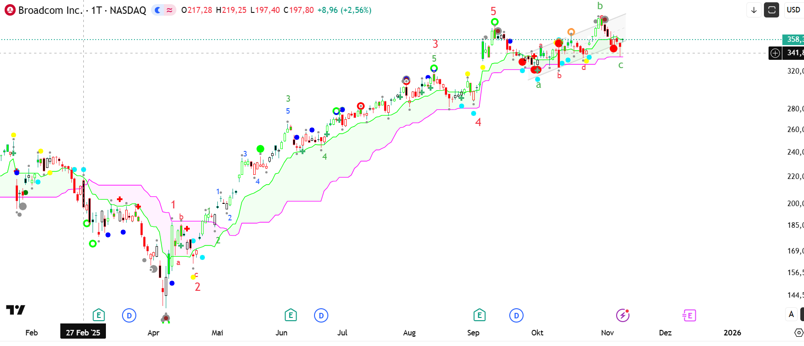Click the Broadcom company logo icon
This screenshot has width=804, height=346.
pyautogui.click(x=10, y=10)
